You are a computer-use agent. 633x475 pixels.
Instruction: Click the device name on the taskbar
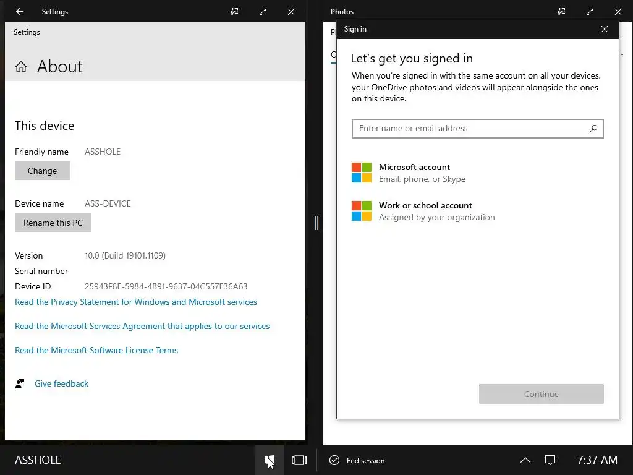pos(38,460)
